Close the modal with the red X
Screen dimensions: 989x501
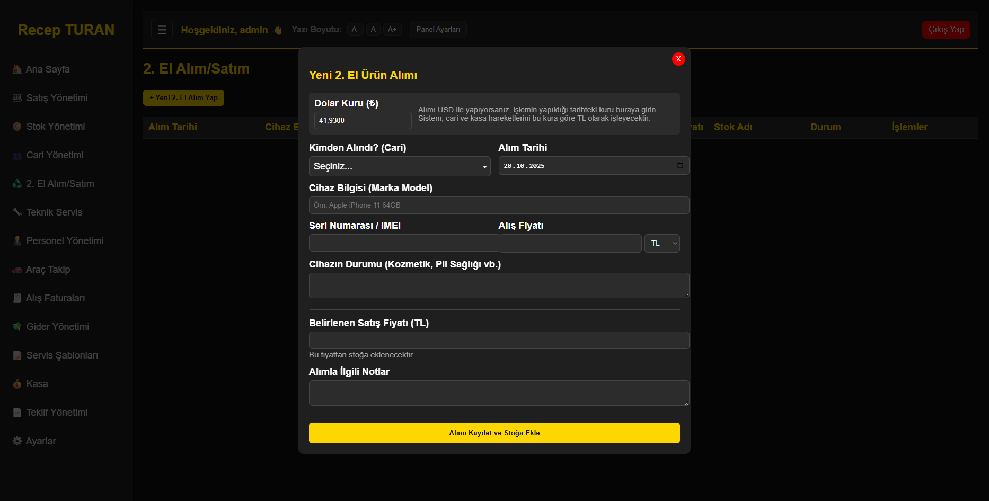(x=678, y=59)
